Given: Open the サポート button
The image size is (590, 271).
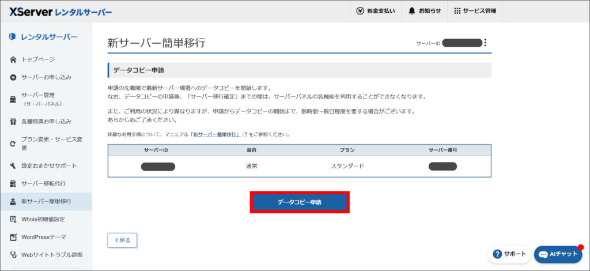Looking at the screenshot, I should click(509, 254).
